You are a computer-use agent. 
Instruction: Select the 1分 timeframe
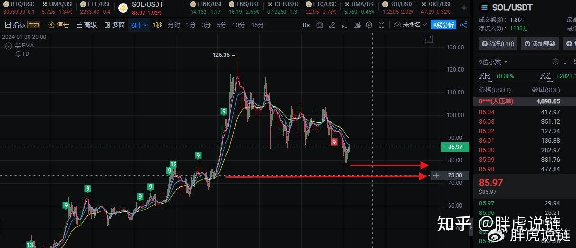pyautogui.click(x=191, y=25)
